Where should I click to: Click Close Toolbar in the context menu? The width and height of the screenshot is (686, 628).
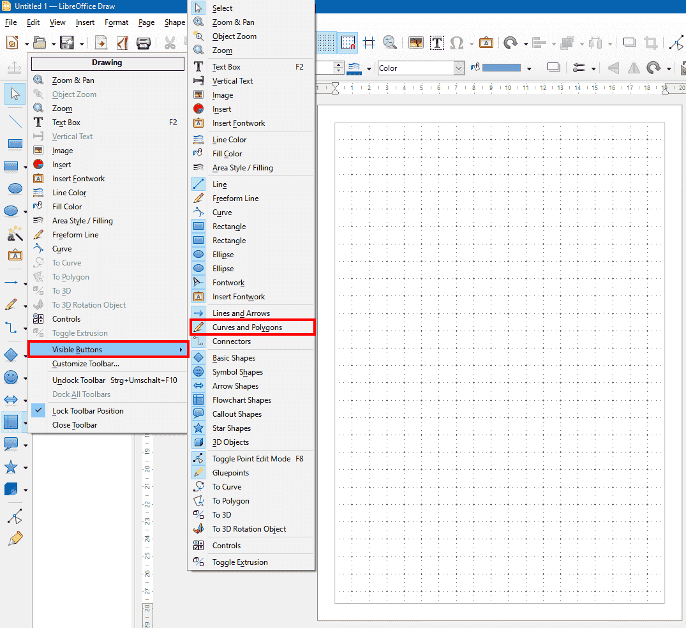(x=75, y=425)
